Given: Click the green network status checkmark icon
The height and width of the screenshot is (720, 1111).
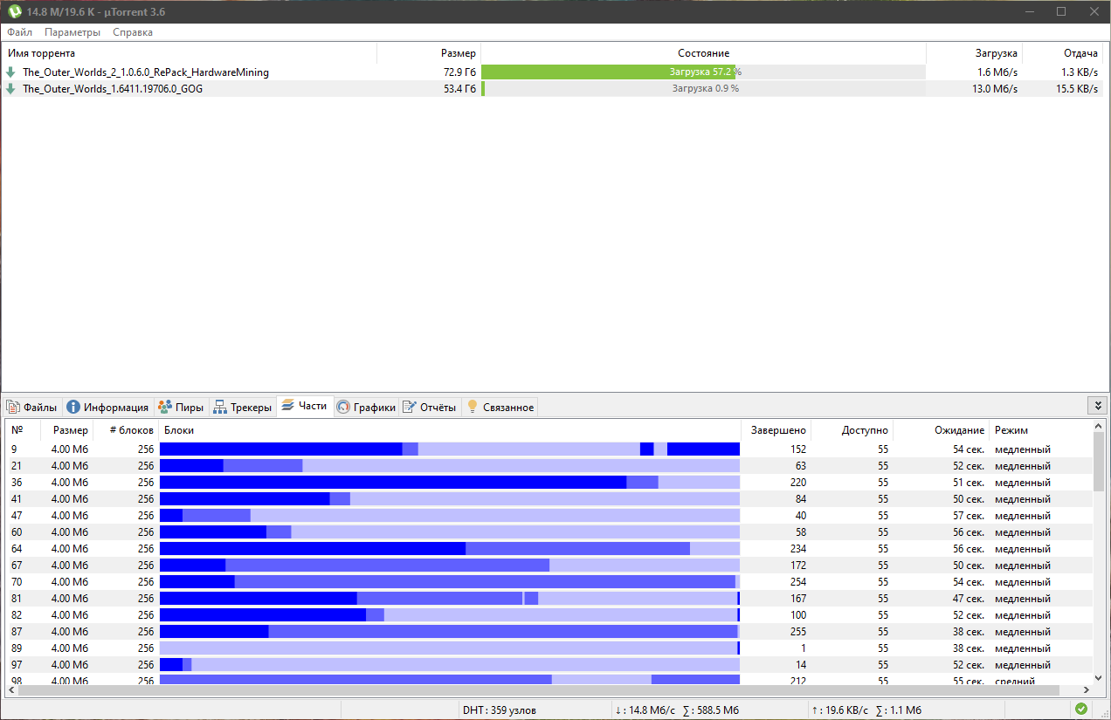Looking at the screenshot, I should pos(1081,710).
